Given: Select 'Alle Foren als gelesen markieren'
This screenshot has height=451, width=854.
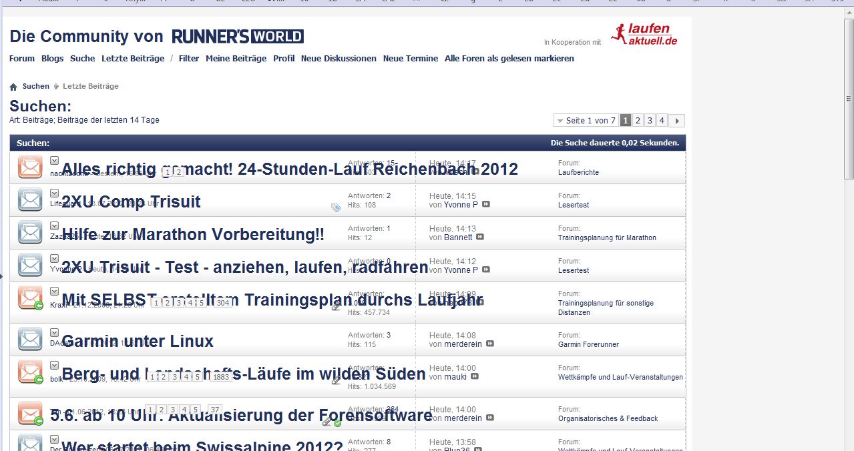Looking at the screenshot, I should point(509,59).
